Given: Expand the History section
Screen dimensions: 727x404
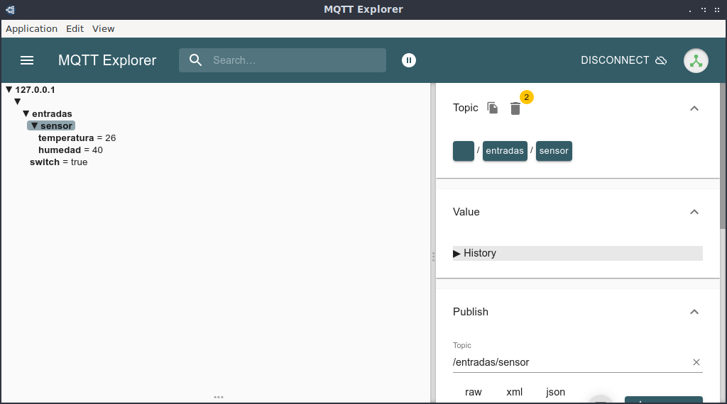Looking at the screenshot, I should (577, 253).
